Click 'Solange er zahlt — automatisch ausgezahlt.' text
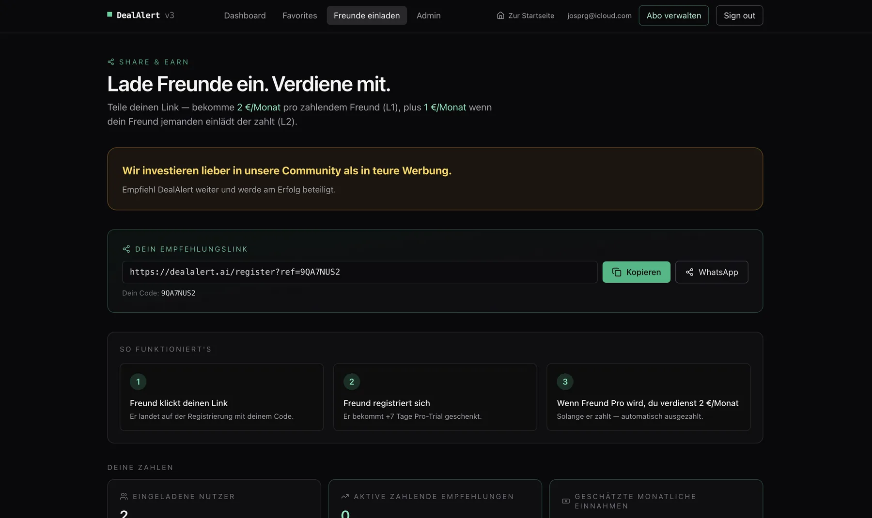The height and width of the screenshot is (518, 872). click(630, 416)
